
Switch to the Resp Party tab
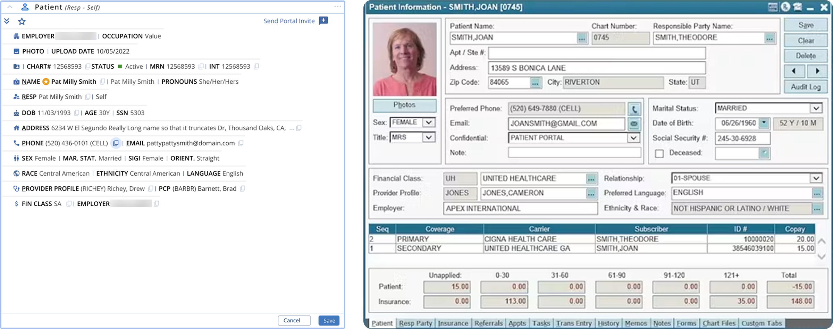pyautogui.click(x=415, y=323)
